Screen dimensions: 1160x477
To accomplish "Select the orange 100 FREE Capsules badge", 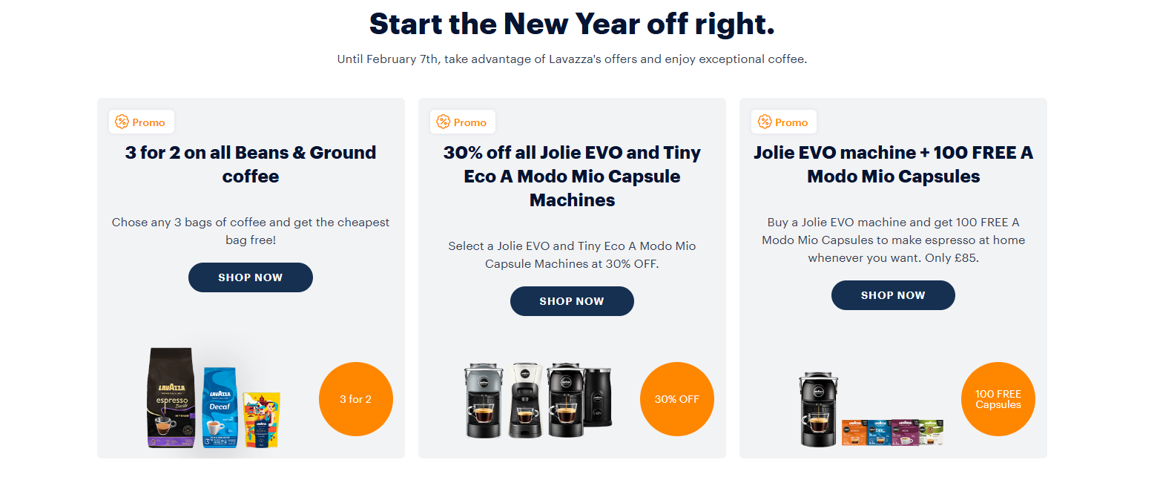I will [x=998, y=398].
